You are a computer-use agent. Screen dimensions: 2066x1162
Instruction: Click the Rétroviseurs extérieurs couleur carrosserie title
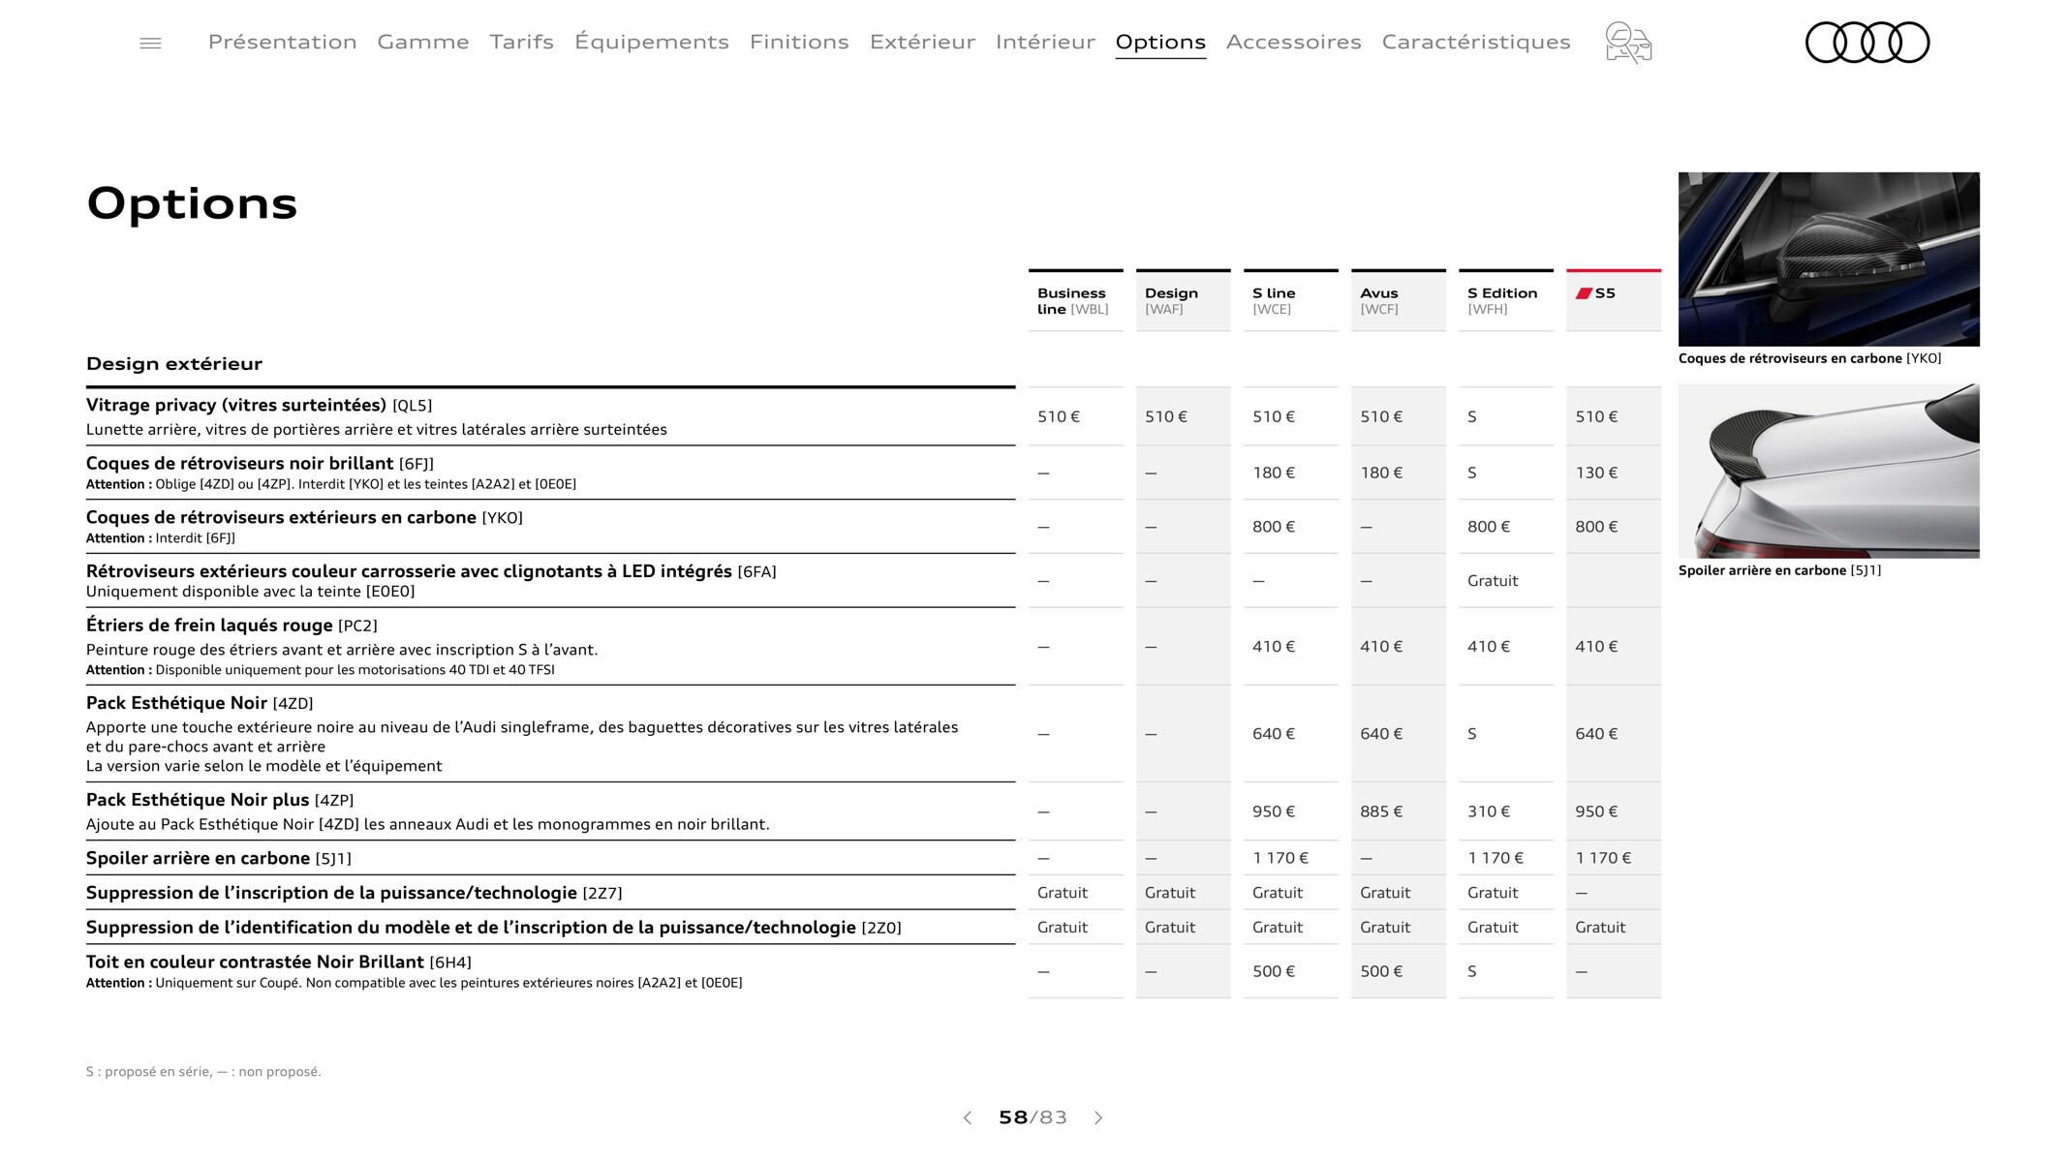pyautogui.click(x=431, y=571)
